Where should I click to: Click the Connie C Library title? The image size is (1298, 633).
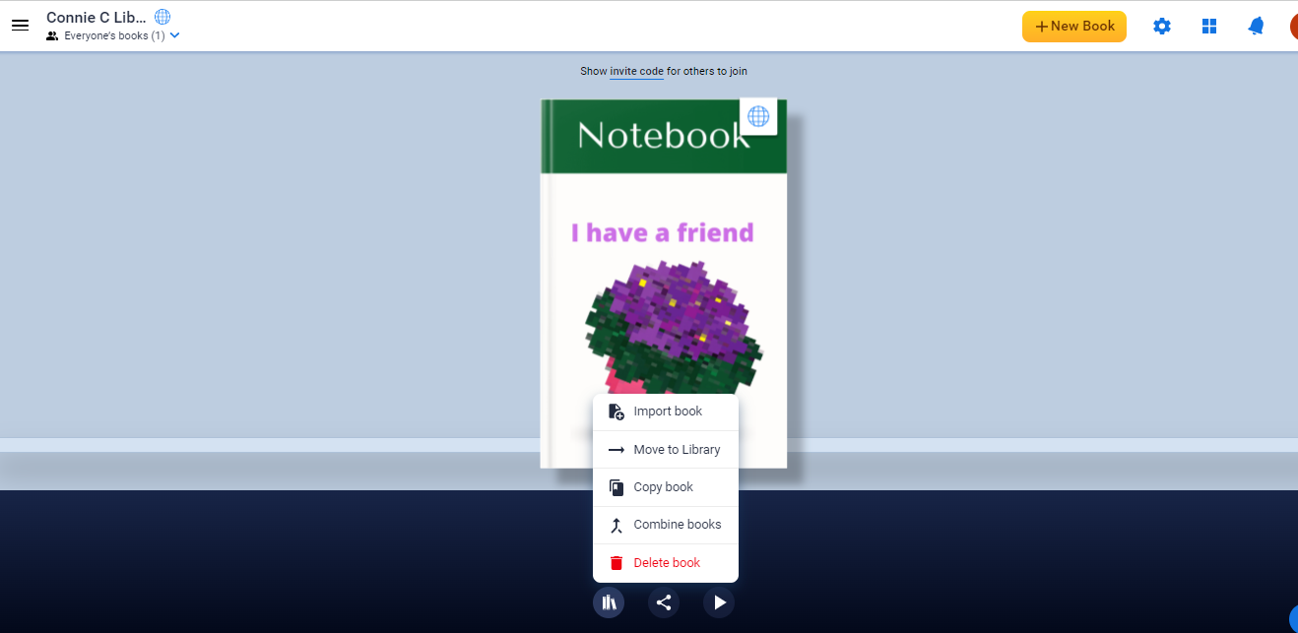pyautogui.click(x=96, y=17)
